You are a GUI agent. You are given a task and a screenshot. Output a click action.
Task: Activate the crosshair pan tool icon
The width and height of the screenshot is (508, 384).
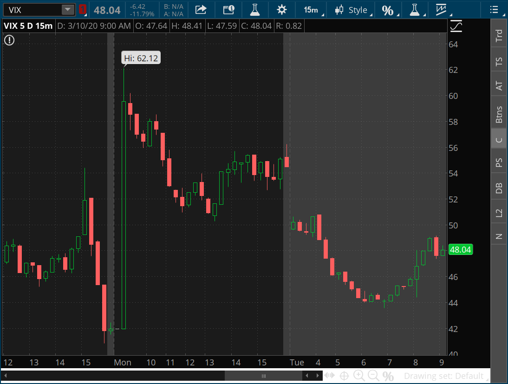coord(344,376)
